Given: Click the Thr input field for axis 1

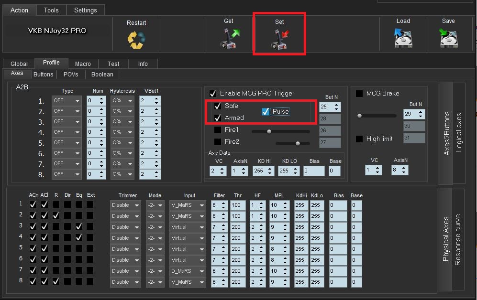Looking at the screenshot, I should point(238,205).
